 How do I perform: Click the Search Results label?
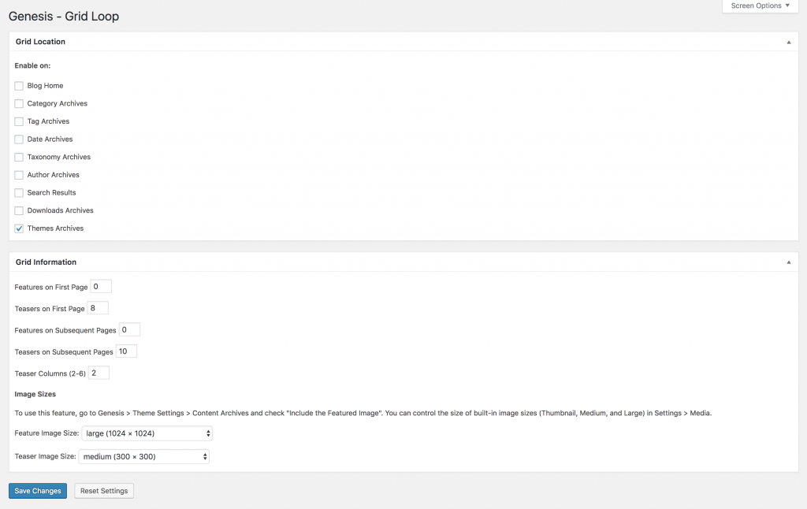coord(51,193)
